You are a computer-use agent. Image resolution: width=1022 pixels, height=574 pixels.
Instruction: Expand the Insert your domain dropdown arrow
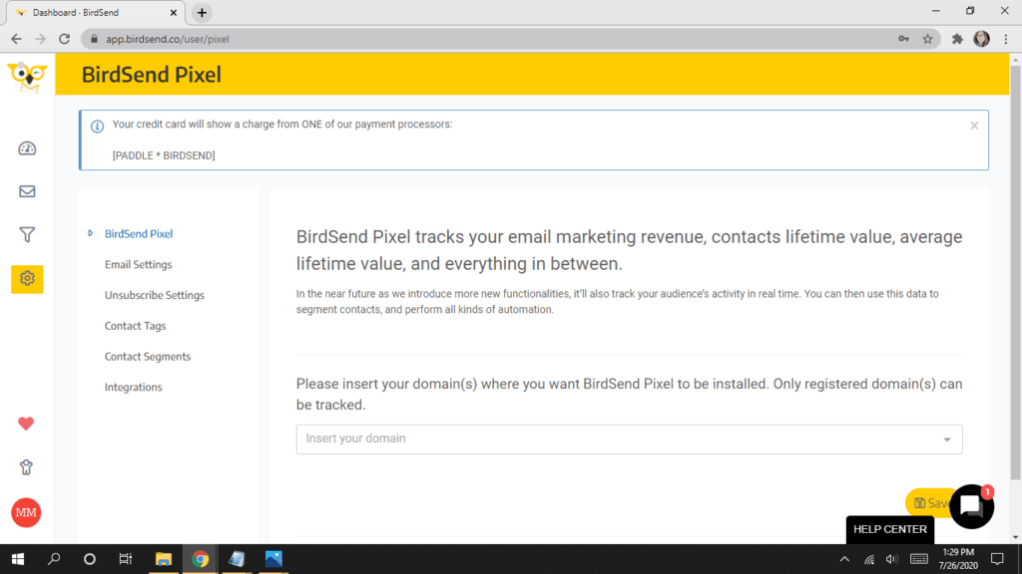946,439
